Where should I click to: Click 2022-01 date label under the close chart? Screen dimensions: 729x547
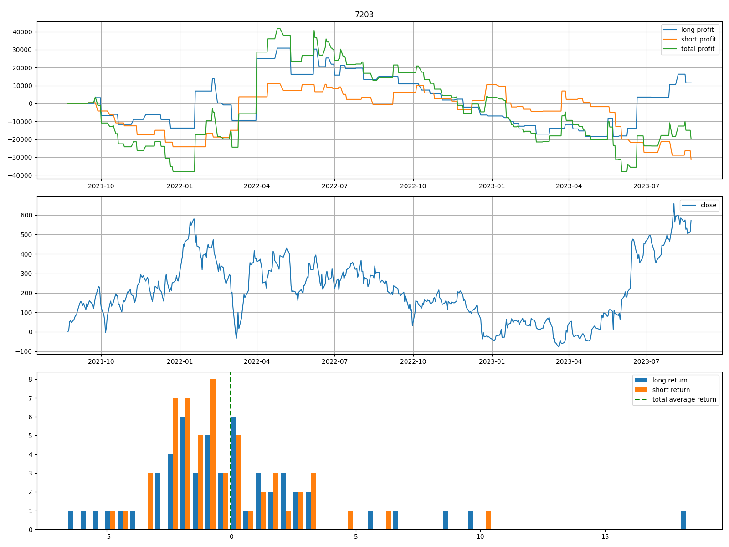[x=180, y=361]
